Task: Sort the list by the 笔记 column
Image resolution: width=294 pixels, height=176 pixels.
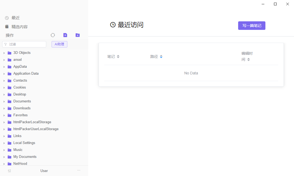Action: pyautogui.click(x=113, y=56)
